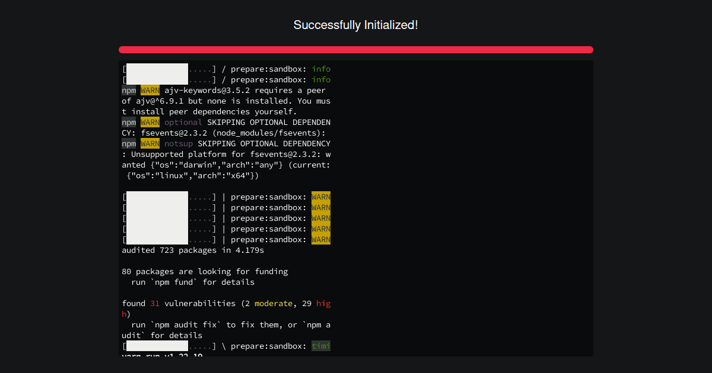Click the yellow "moderate" severity label
This screenshot has width=712, height=373.
[274, 303]
